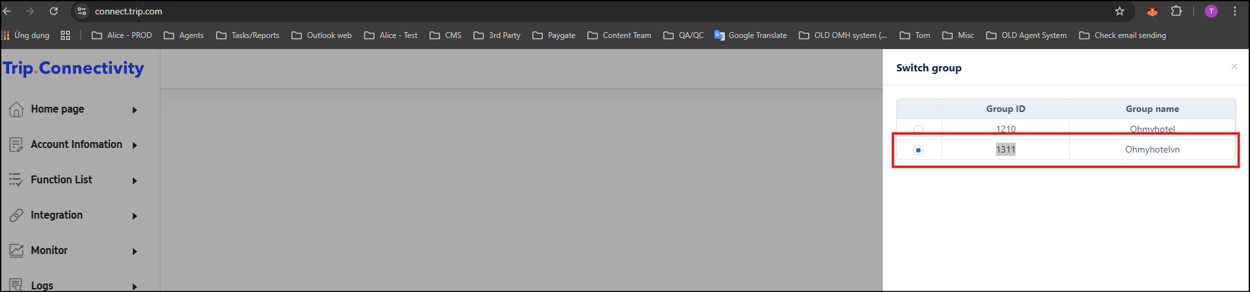Click the Monitor chart icon
This screenshot has height=292, width=1250.
click(16, 251)
